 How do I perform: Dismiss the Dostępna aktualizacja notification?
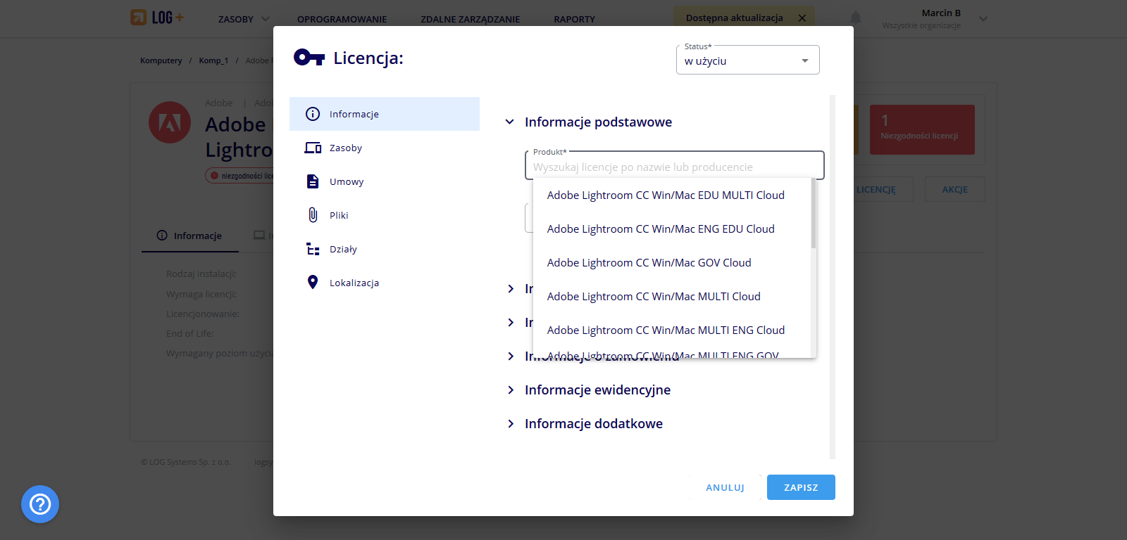[802, 18]
